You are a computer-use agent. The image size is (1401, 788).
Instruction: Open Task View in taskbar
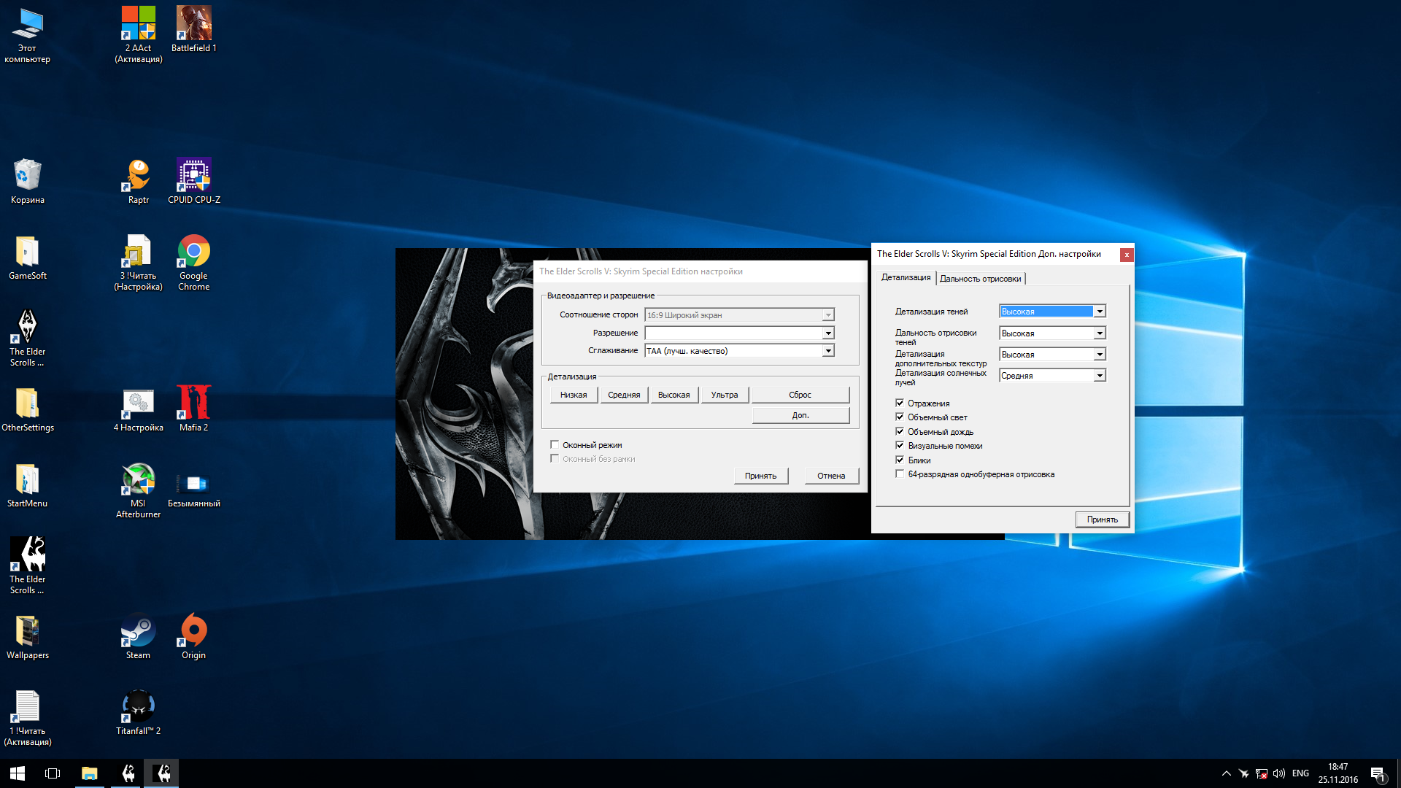coord(53,773)
